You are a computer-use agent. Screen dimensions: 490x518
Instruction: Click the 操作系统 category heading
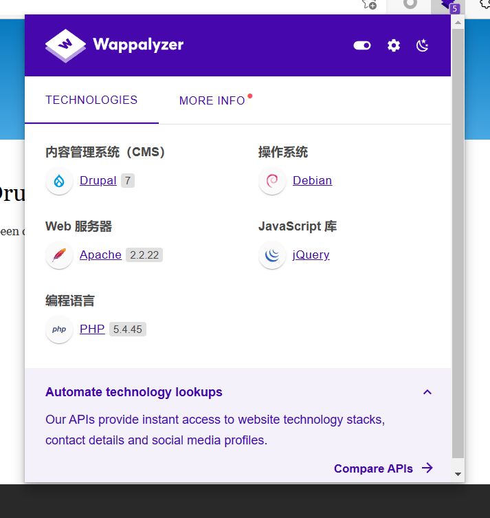(282, 152)
